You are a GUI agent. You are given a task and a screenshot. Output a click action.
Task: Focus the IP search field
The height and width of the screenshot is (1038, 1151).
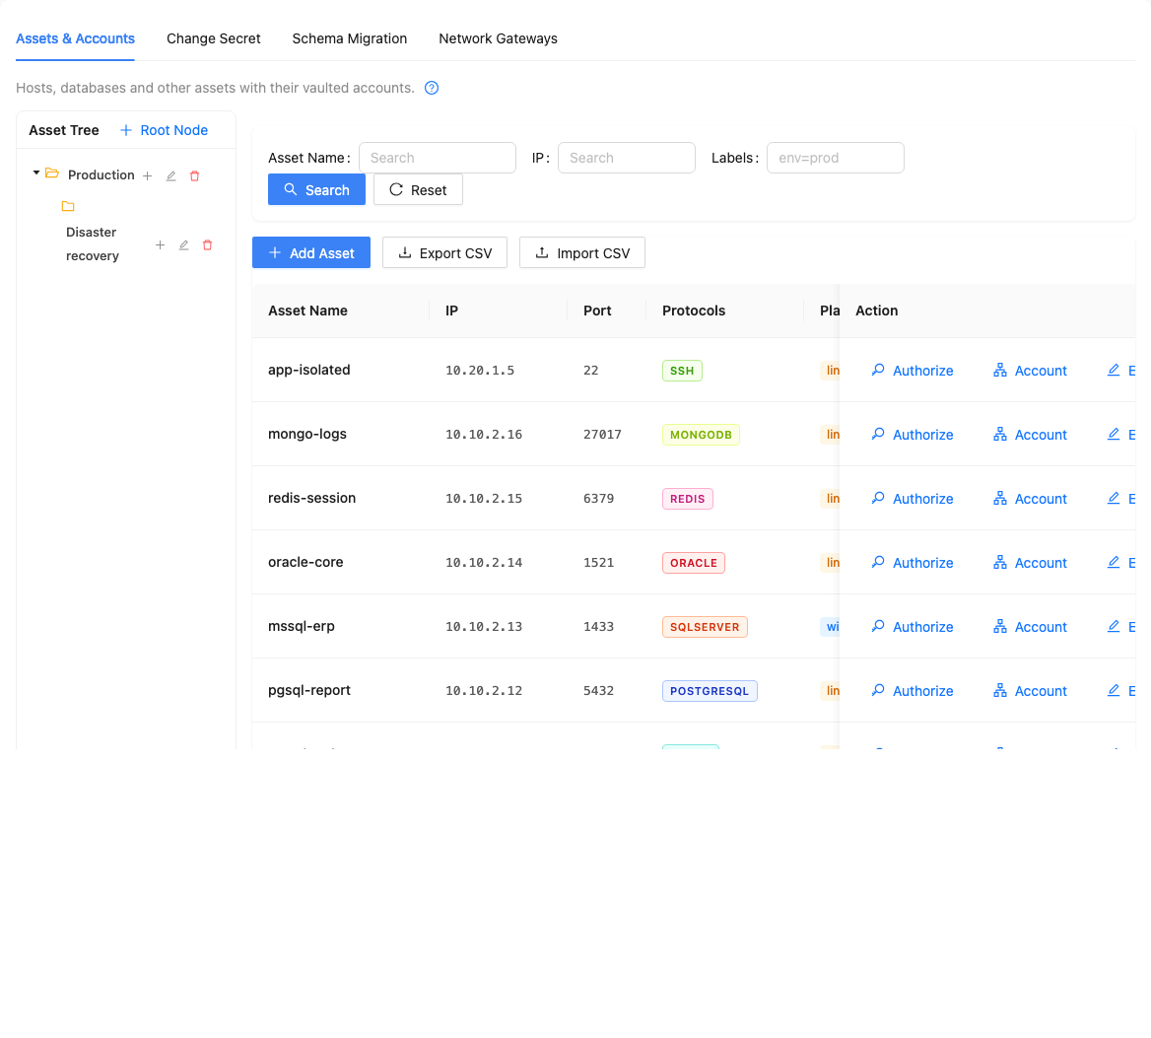(626, 158)
